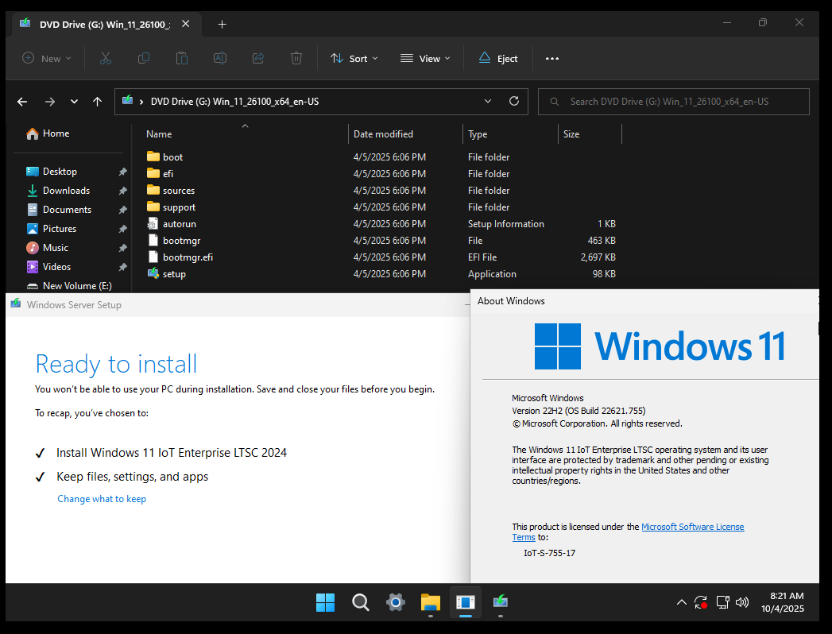Unpin Music using its pin icon
Image resolution: width=832 pixels, height=634 pixels.
(x=122, y=249)
